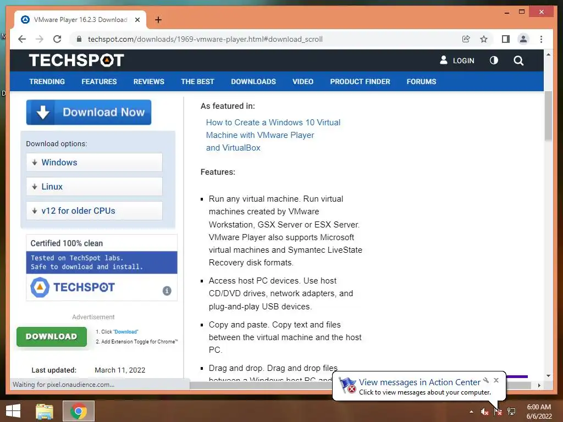Close the VMware Player 16.2.3 Download tab

coord(137,20)
